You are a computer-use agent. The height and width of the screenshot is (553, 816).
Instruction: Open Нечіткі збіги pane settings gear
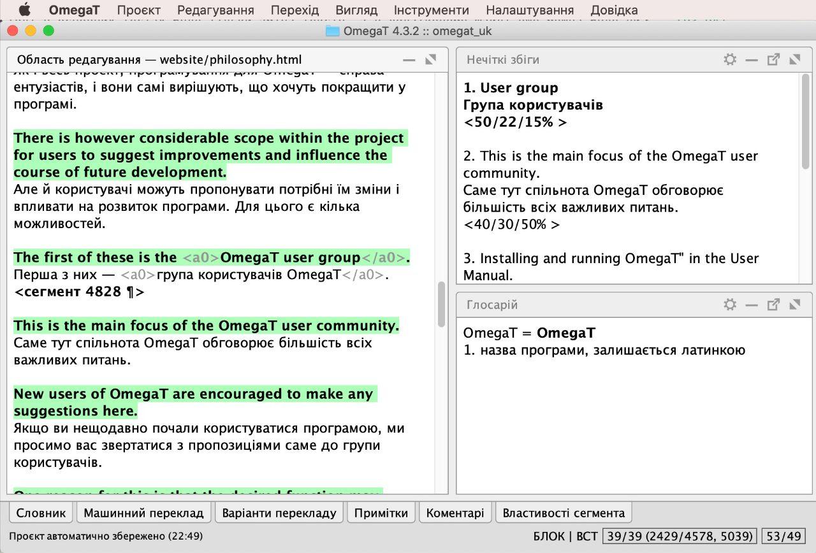tap(730, 59)
